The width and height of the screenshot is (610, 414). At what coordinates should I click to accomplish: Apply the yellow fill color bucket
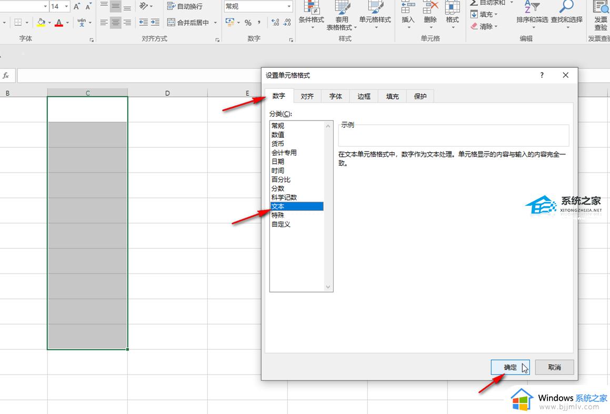(41, 23)
